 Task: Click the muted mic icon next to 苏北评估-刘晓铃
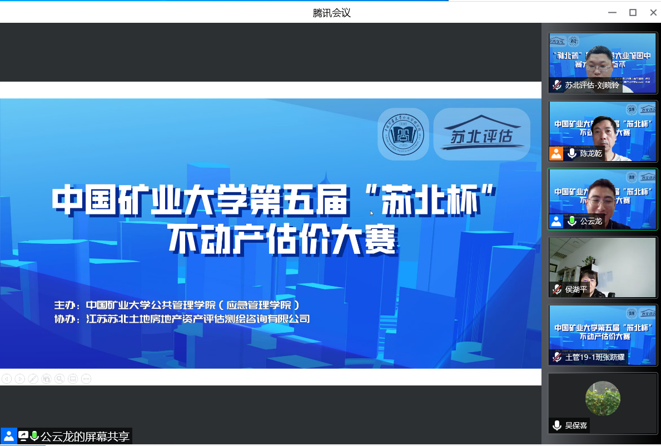coord(557,85)
